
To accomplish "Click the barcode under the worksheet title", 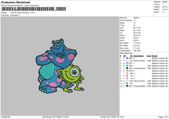I will tap(34, 9).
